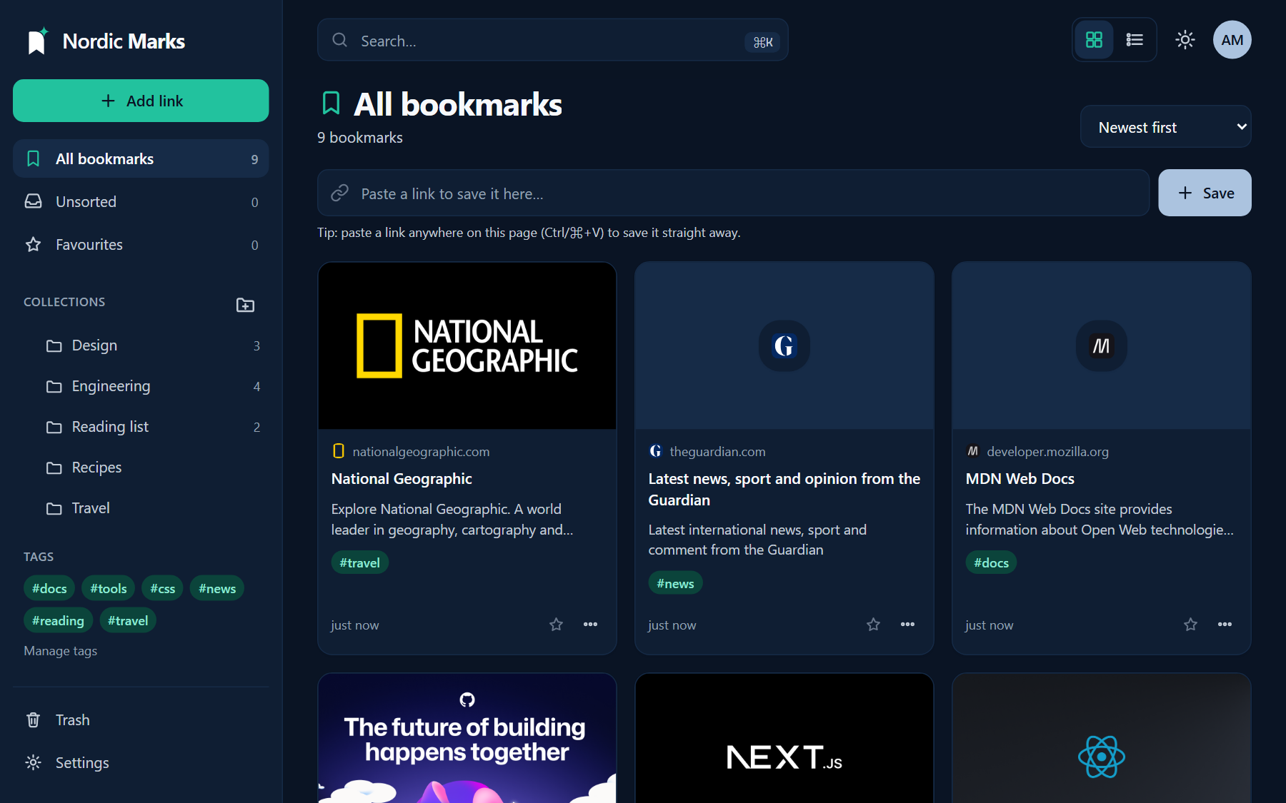Click the Add link button
Viewport: 1286px width, 803px height.
click(141, 101)
